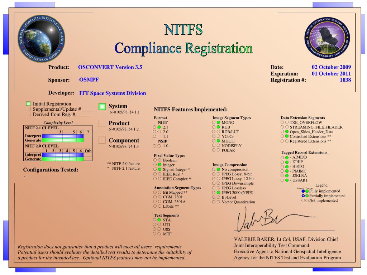Click the Vector Quantization label
This screenshot has height=275, width=367.
238,202
